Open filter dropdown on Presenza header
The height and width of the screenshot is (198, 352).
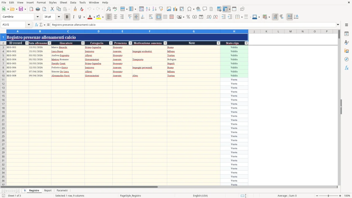tap(130, 43)
